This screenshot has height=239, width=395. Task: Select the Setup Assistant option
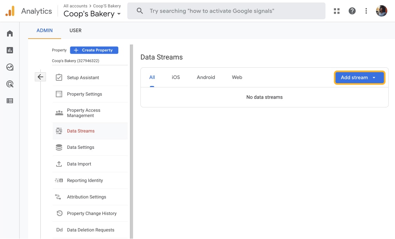click(83, 77)
